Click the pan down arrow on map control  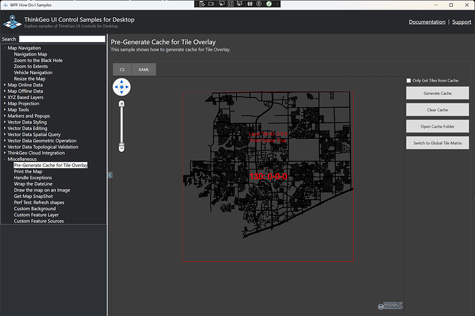click(121, 93)
